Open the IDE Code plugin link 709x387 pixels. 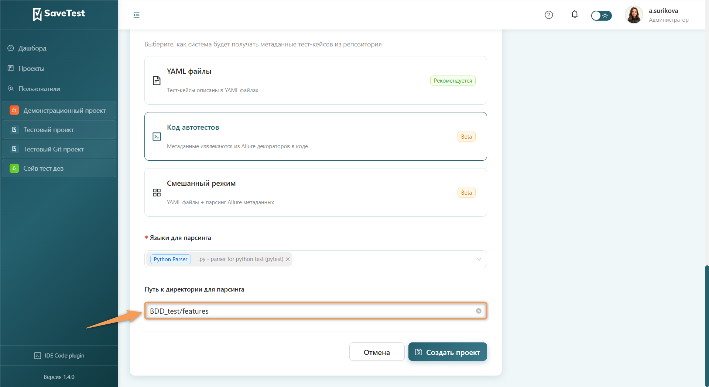(59, 355)
